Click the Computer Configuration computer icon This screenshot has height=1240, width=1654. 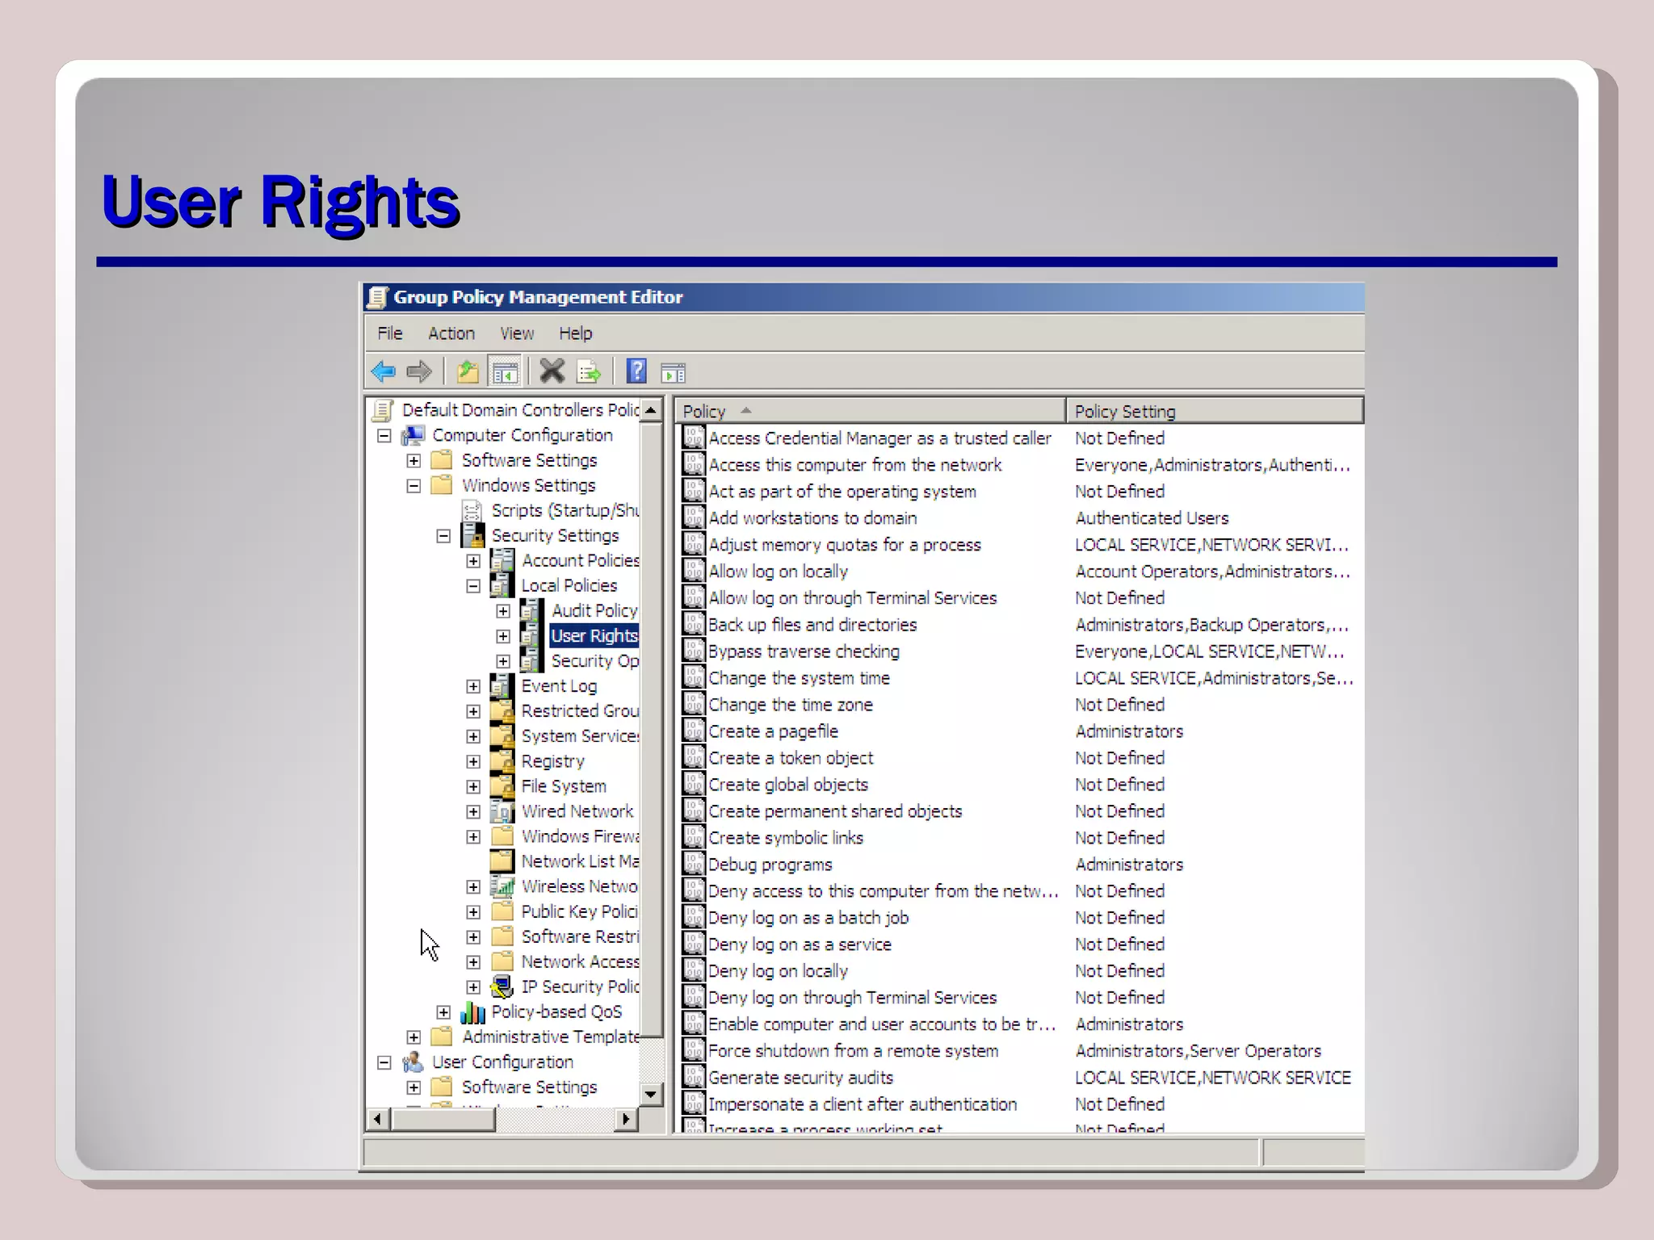tap(413, 435)
